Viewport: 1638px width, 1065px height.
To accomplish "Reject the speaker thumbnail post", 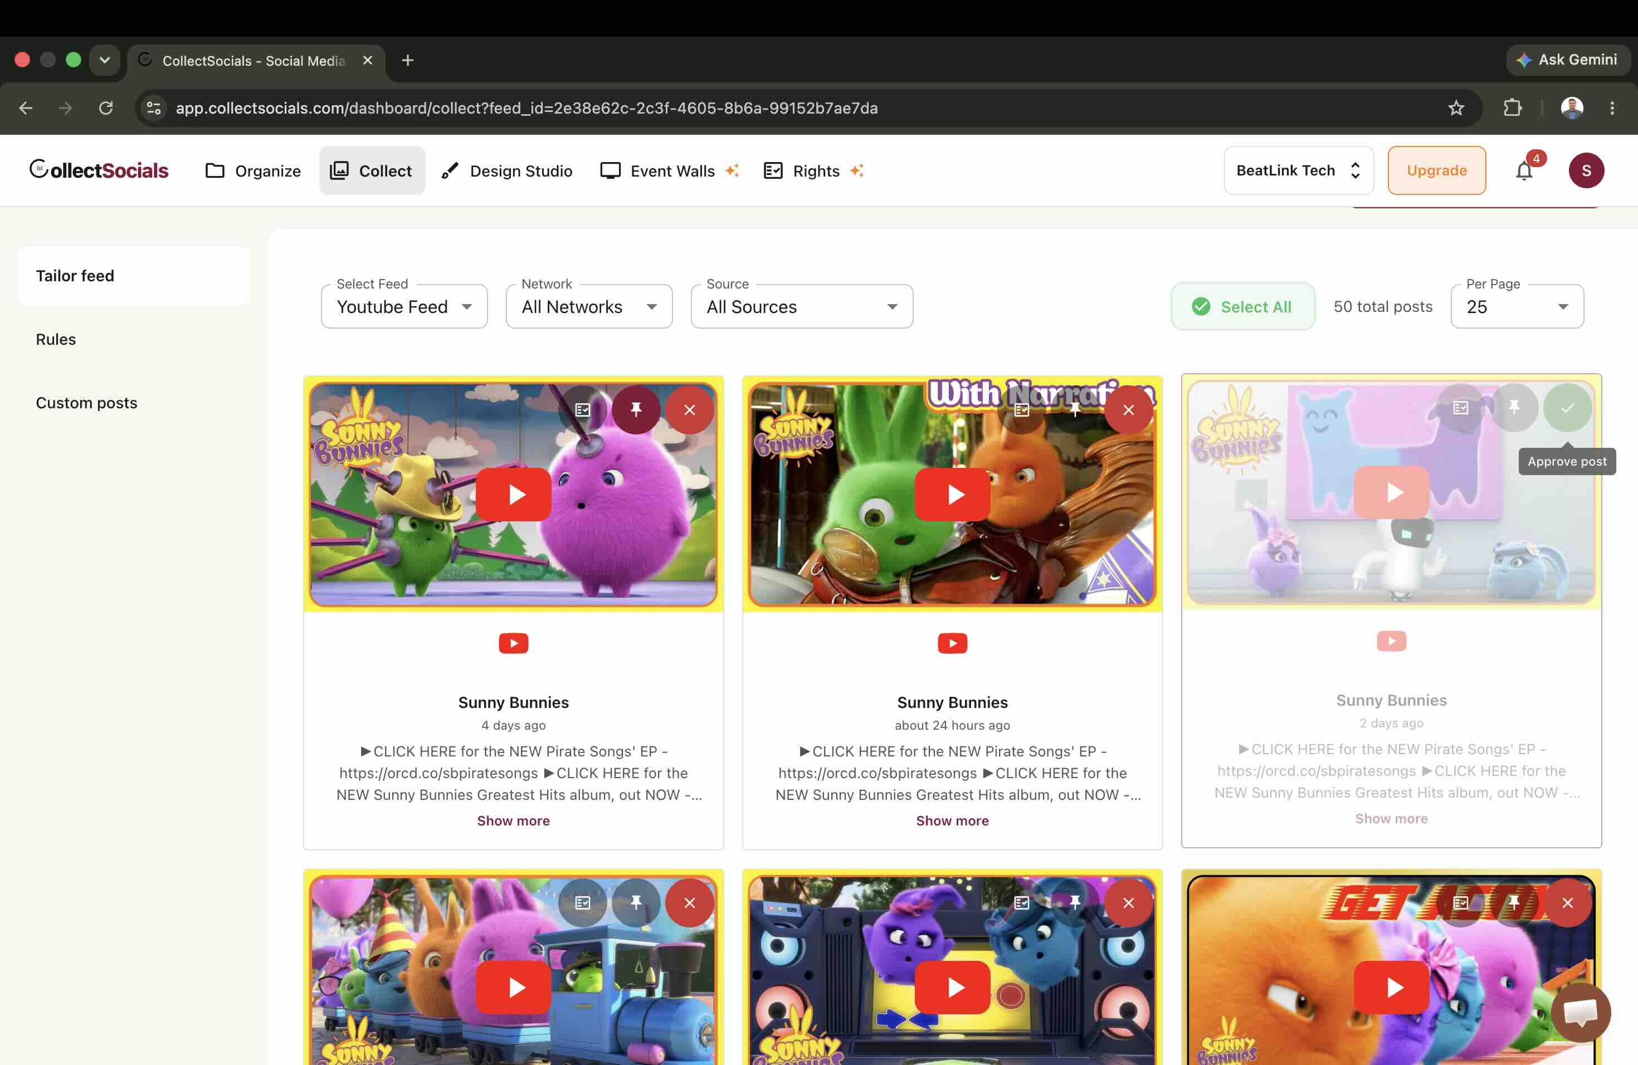I will tap(1129, 903).
